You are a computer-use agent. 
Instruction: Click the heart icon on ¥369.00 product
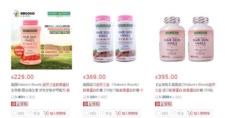point(102,113)
